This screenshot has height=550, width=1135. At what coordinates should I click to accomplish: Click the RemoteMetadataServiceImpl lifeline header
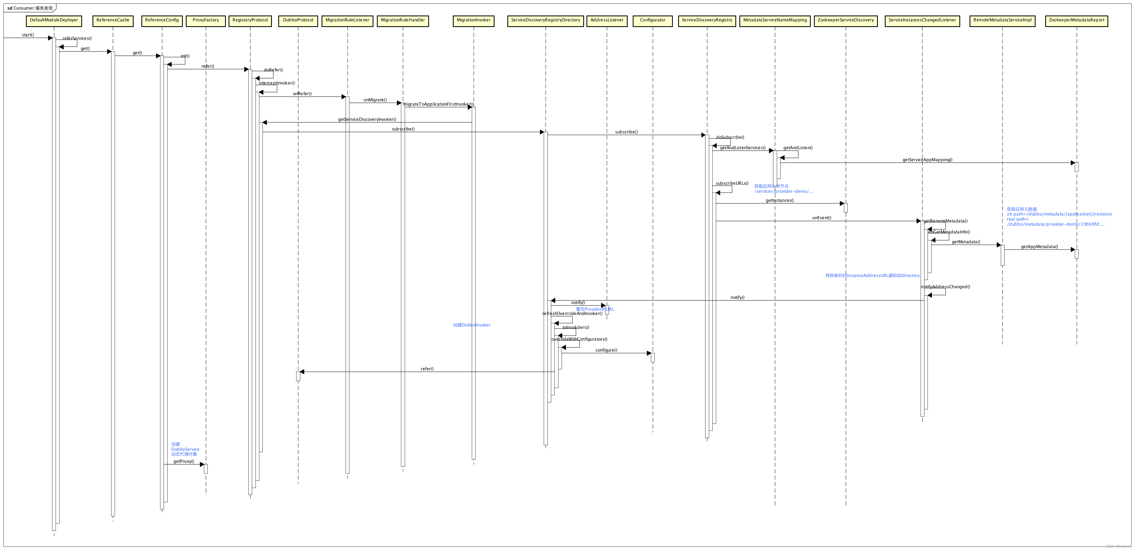pos(1002,21)
